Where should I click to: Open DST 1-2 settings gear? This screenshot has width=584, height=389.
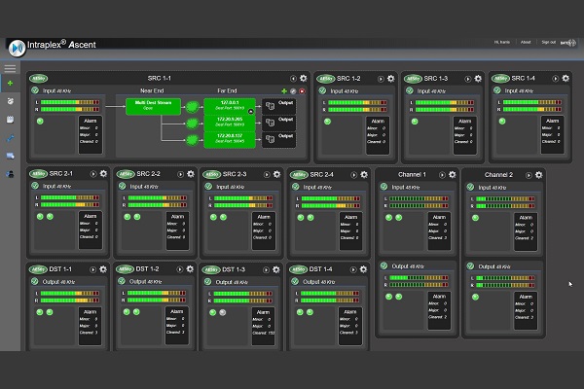tap(190, 268)
